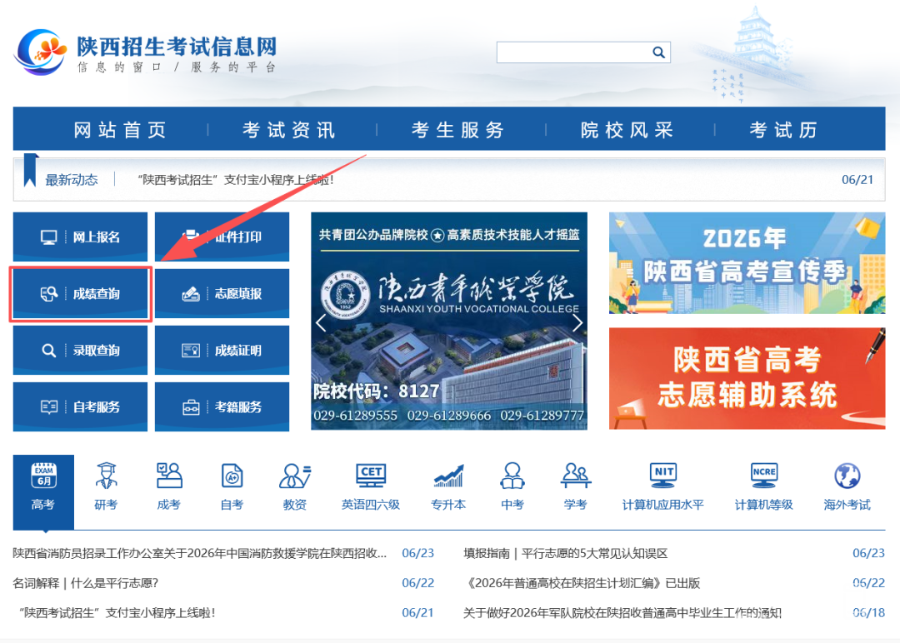
Task: Click the 06/21 date in news ticker
Action: coord(857,180)
